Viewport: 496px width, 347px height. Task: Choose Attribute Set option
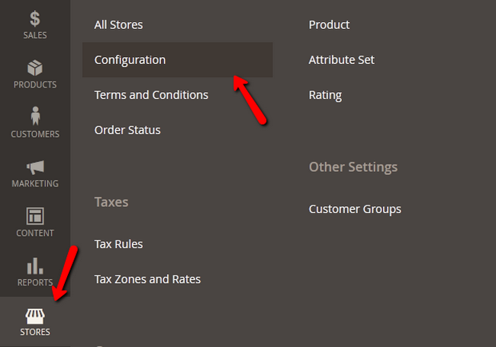click(341, 59)
